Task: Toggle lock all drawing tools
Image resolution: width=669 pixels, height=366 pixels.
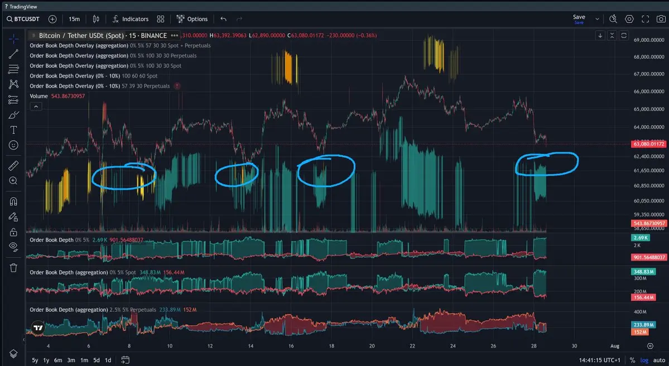Action: click(x=13, y=232)
